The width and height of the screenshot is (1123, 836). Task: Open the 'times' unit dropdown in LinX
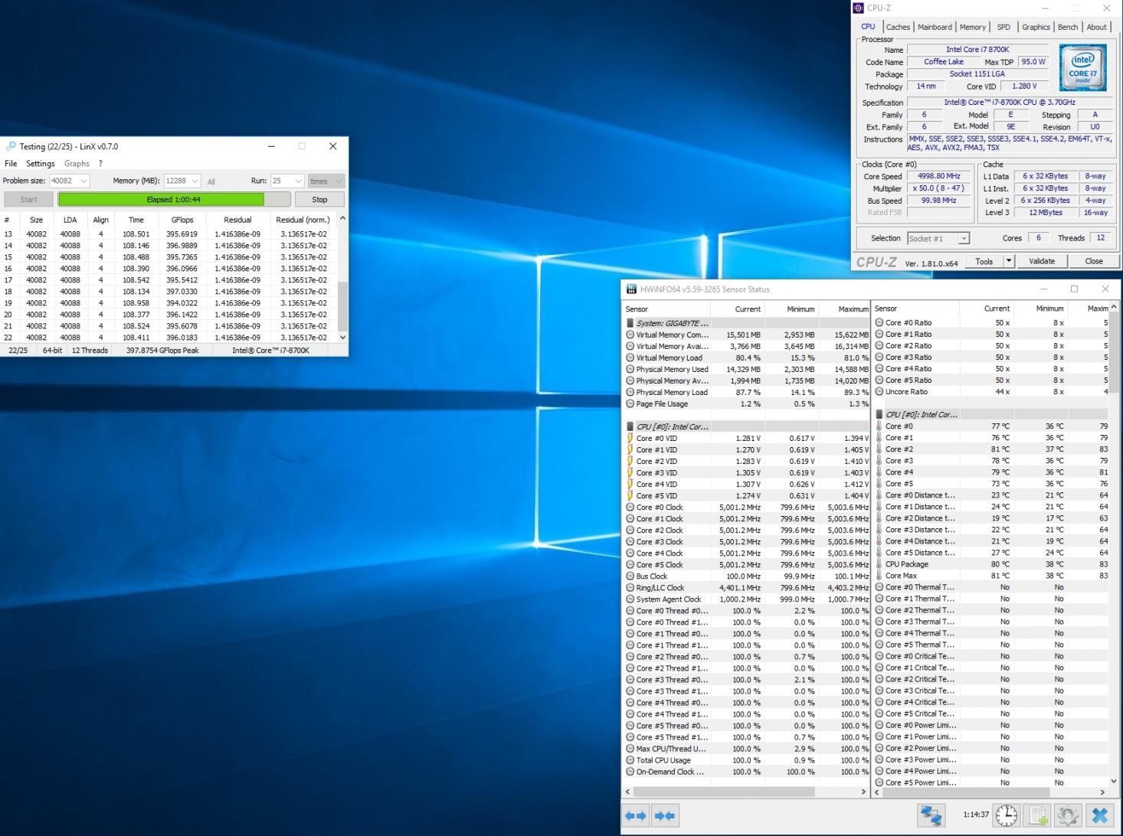(x=339, y=181)
